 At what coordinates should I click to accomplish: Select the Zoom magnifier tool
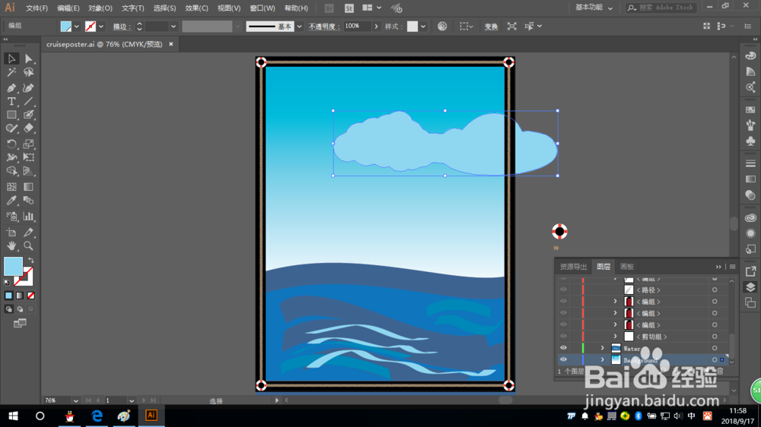pyautogui.click(x=29, y=245)
